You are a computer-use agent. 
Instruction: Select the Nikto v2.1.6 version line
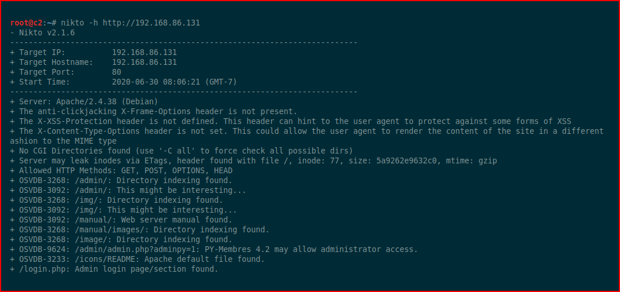(42, 33)
